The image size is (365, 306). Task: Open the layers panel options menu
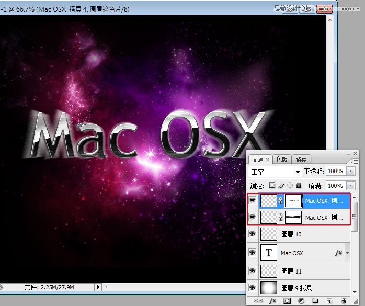(x=354, y=162)
